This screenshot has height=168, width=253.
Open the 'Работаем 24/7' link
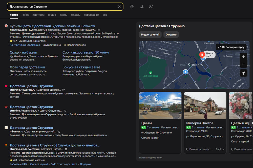click(18, 164)
